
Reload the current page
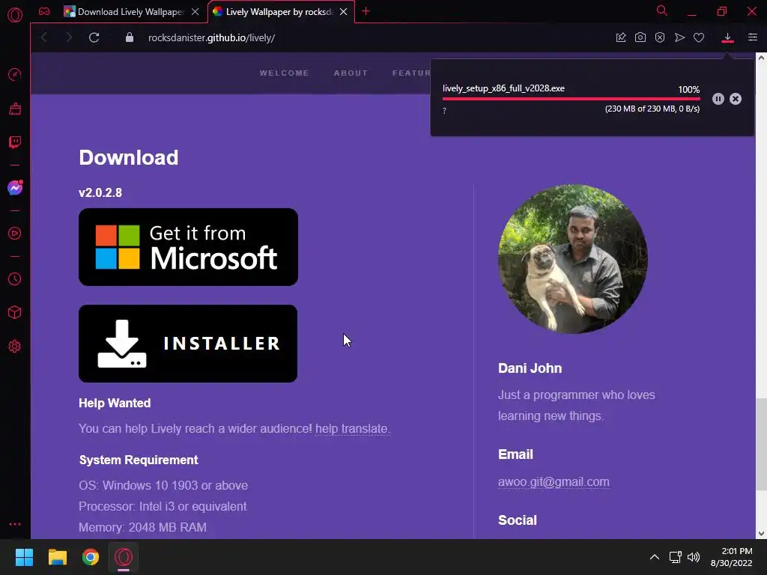coord(94,37)
